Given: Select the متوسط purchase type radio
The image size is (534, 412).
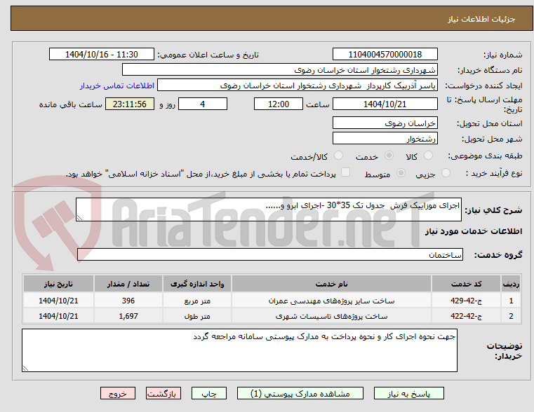Looking at the screenshot, I should point(401,173).
